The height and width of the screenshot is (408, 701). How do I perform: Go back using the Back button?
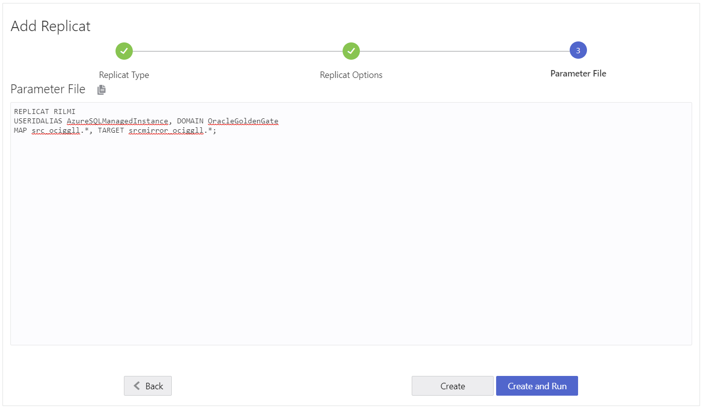(x=148, y=385)
